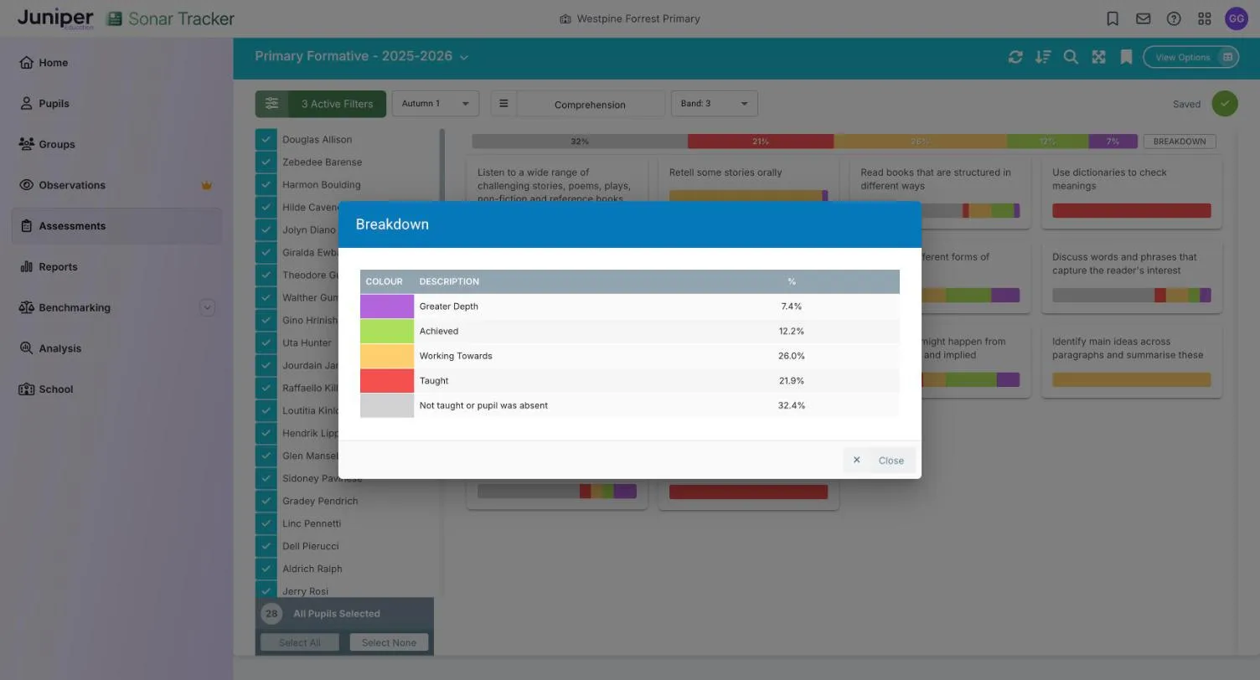Uncheck Jerry Rosi checkbox
The image size is (1260, 680).
pyautogui.click(x=266, y=590)
